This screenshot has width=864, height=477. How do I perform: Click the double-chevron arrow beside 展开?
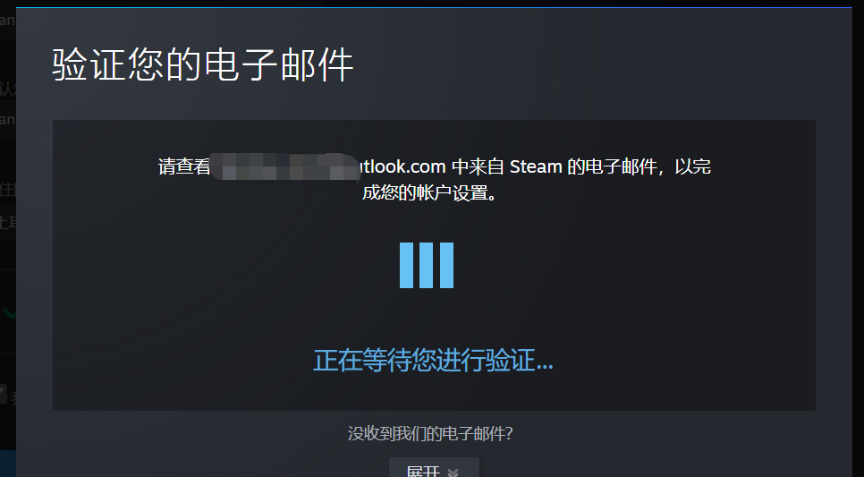(453, 472)
